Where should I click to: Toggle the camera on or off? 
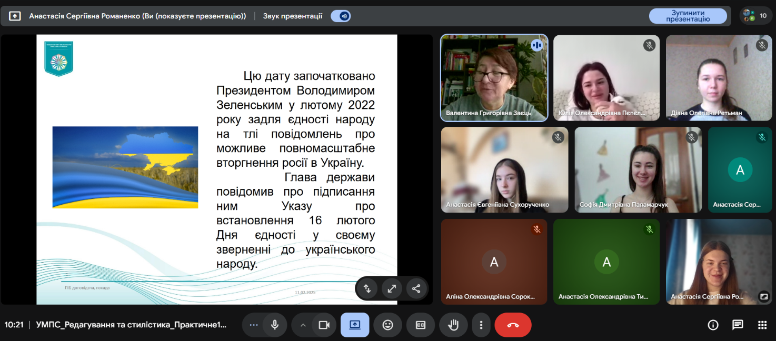tap(324, 325)
